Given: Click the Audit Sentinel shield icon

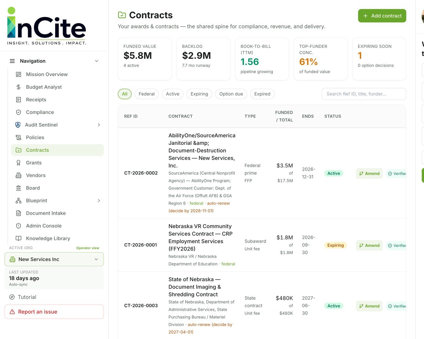Looking at the screenshot, I should tap(18, 125).
